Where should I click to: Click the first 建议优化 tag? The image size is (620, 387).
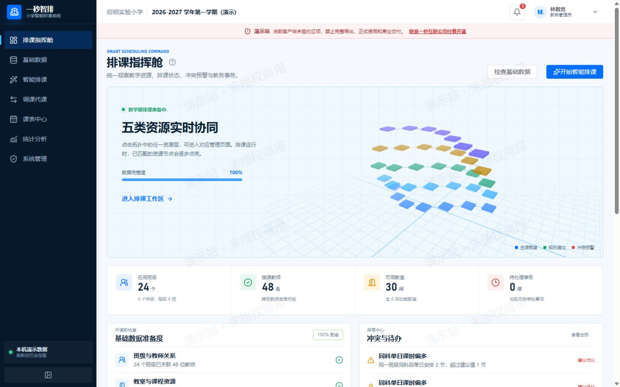[x=586, y=360]
